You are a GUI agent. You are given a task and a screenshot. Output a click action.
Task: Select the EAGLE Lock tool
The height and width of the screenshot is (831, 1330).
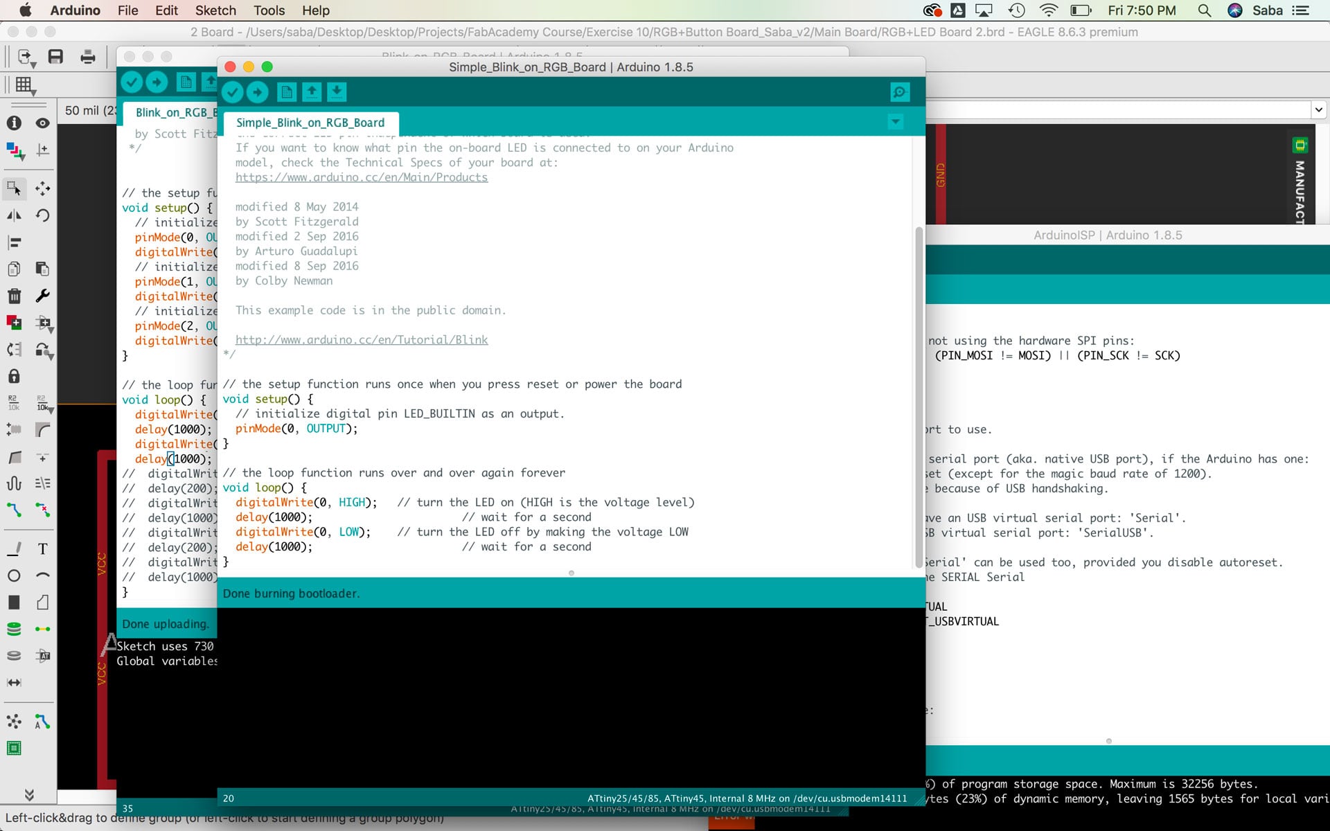[14, 376]
